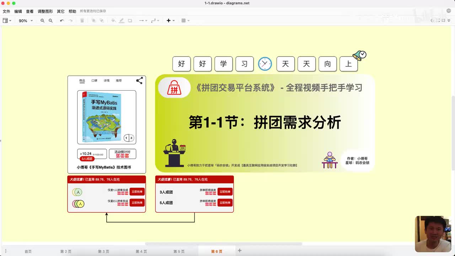
Task: Zoom out of the canvas
Action: click(50, 21)
